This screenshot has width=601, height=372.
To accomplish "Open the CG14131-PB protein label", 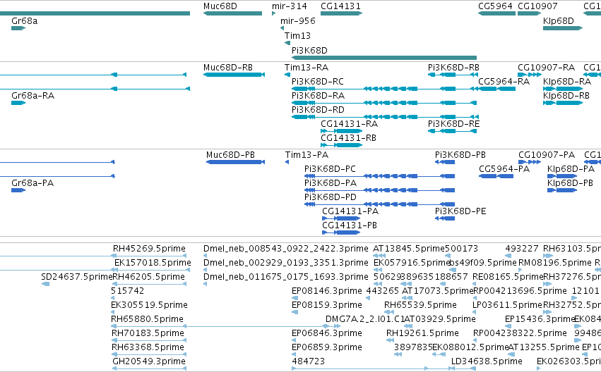I will coord(350,226).
